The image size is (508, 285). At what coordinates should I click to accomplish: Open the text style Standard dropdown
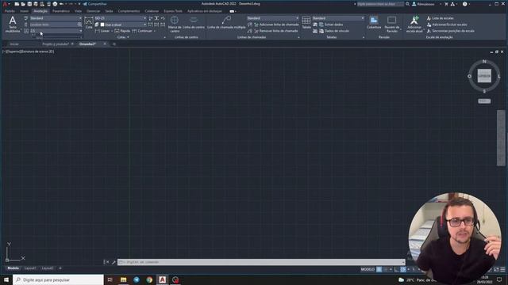(56, 18)
